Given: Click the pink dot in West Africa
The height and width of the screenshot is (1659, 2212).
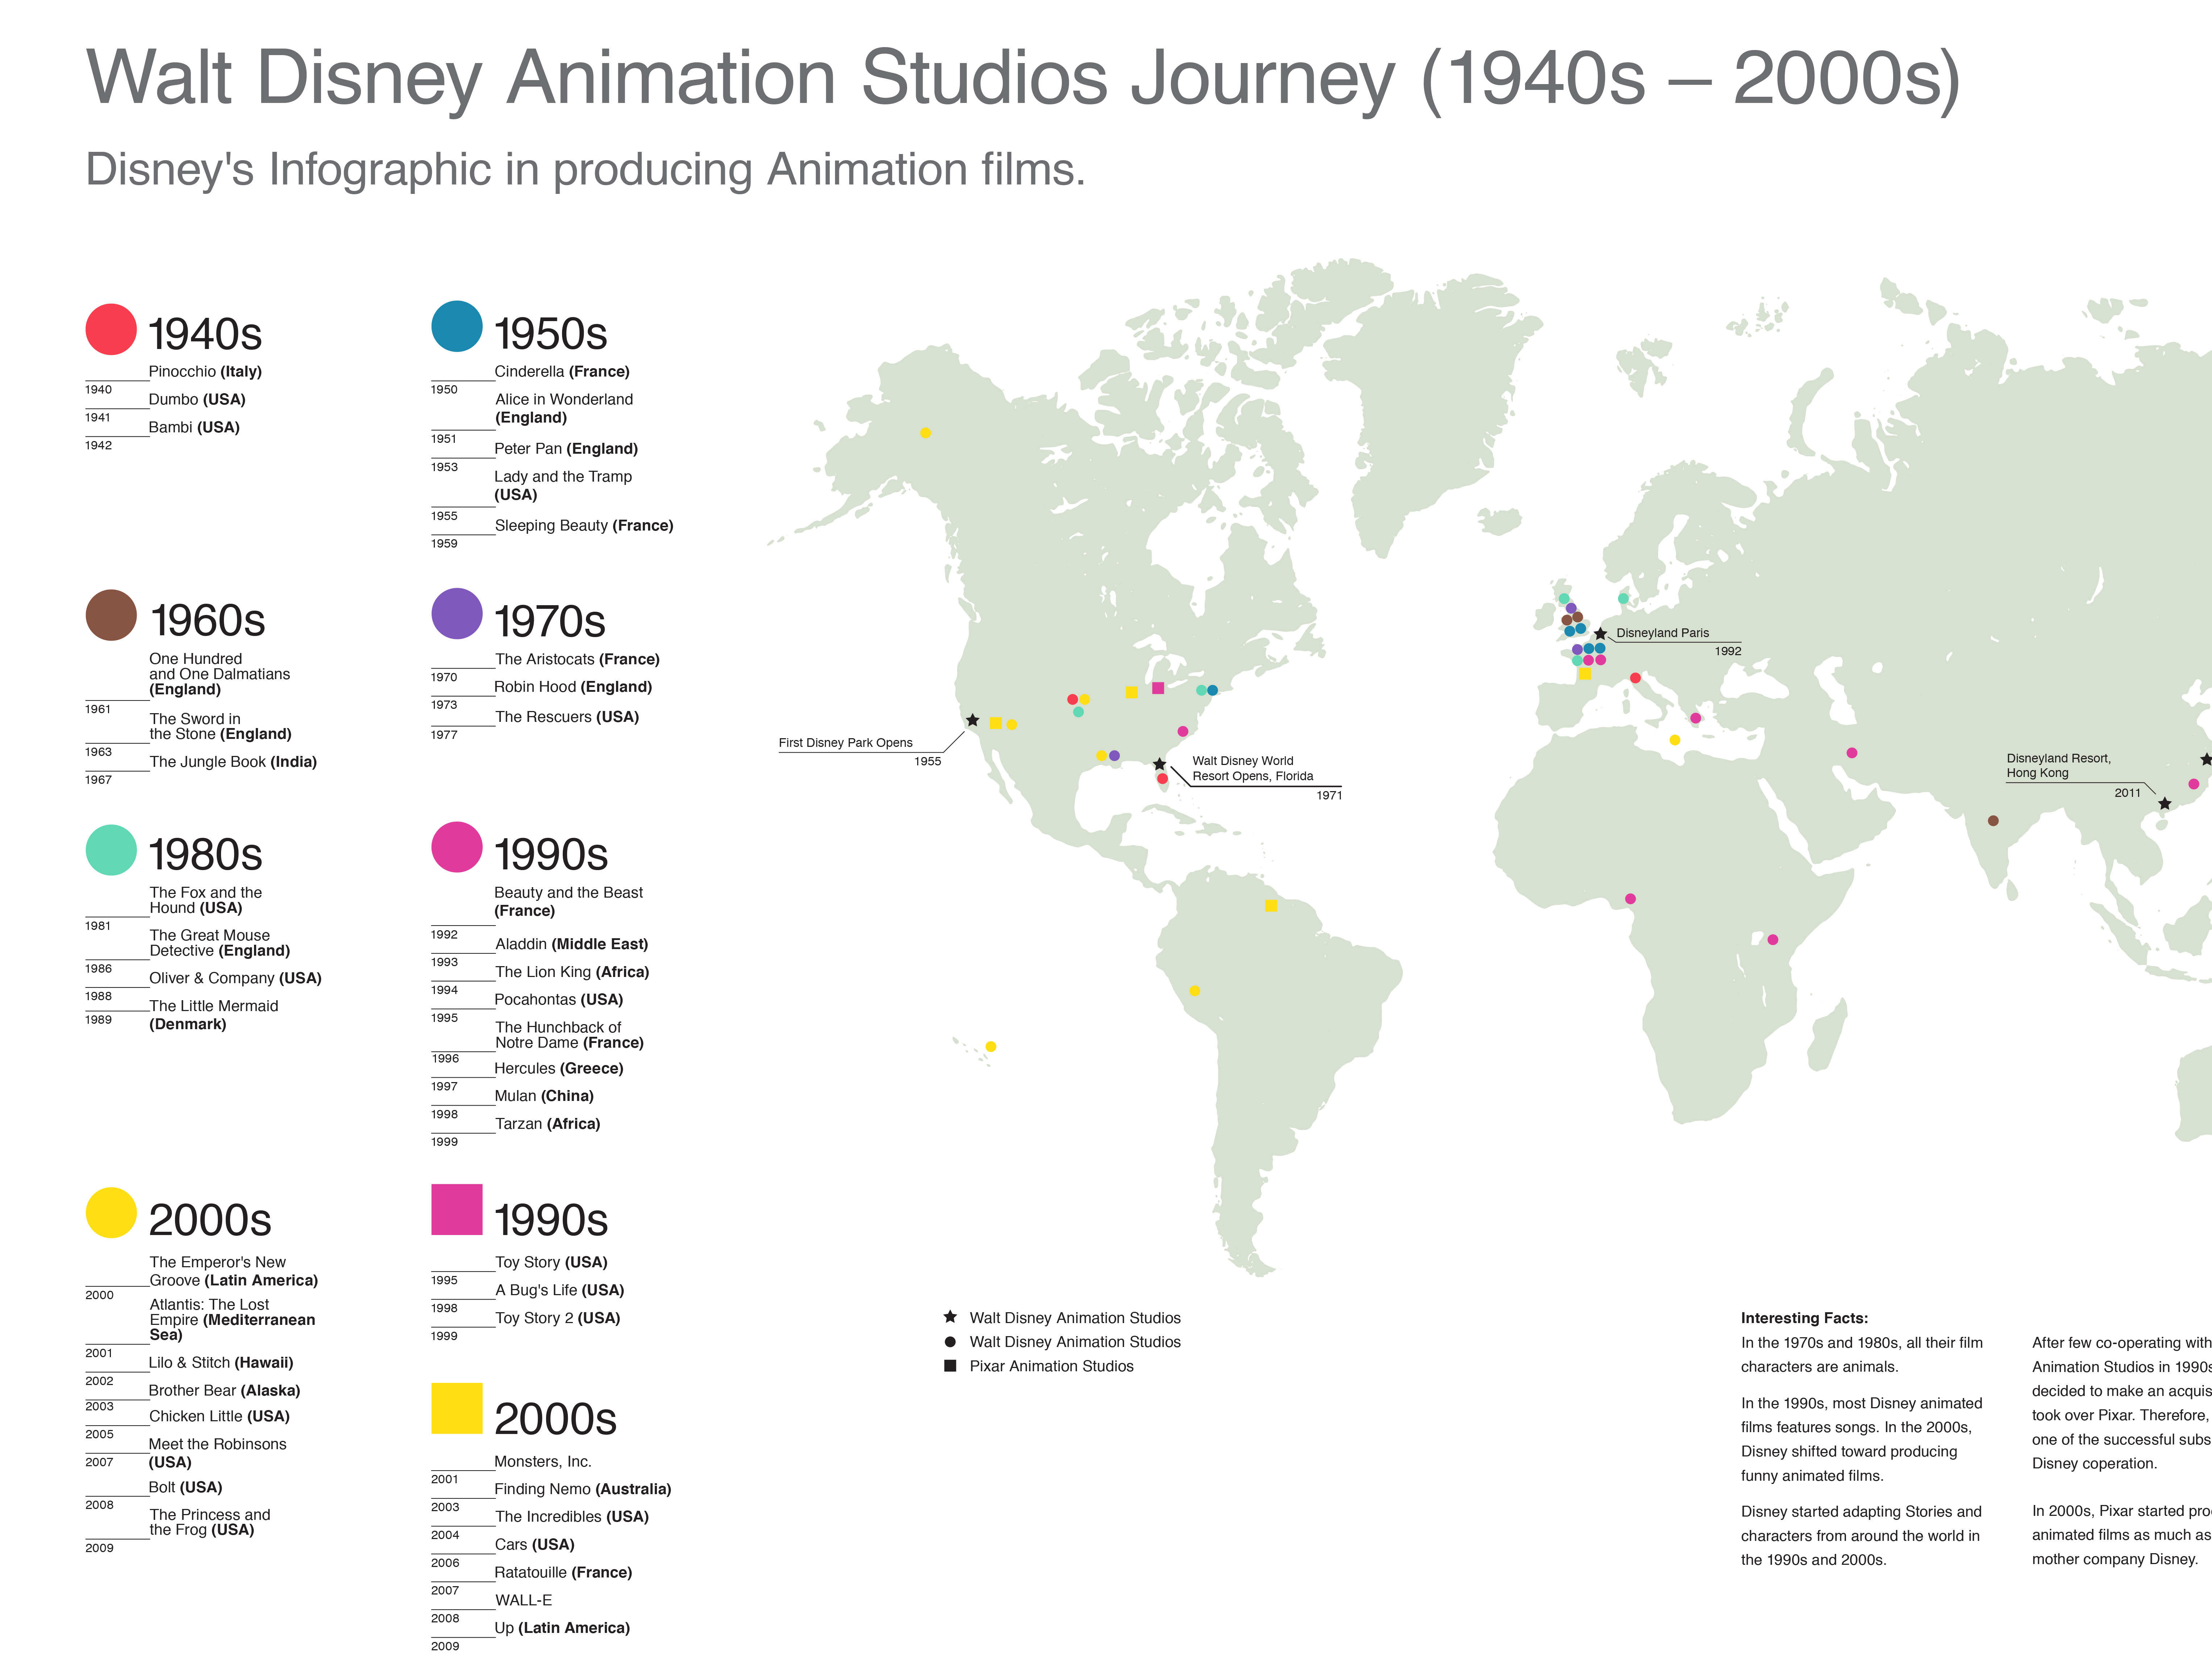Looking at the screenshot, I should tap(1630, 899).
